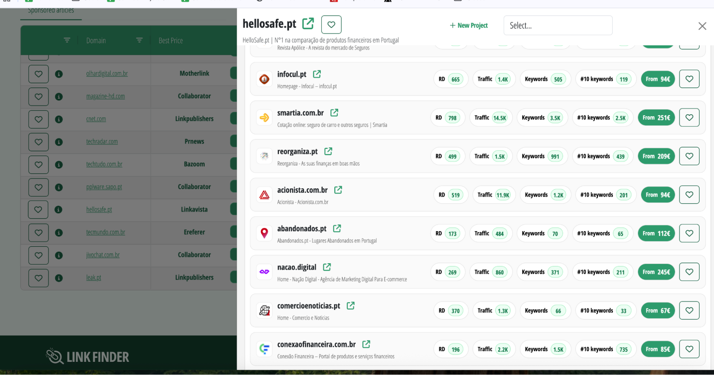
Task: Favorite nacao.digital with its heart button
Action: [x=689, y=272]
